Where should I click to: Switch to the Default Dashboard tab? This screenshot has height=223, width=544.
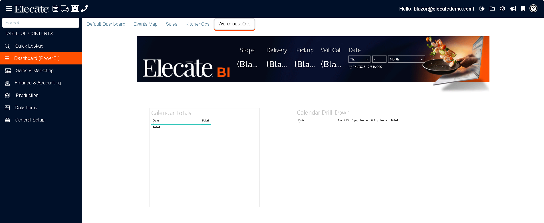(106, 24)
